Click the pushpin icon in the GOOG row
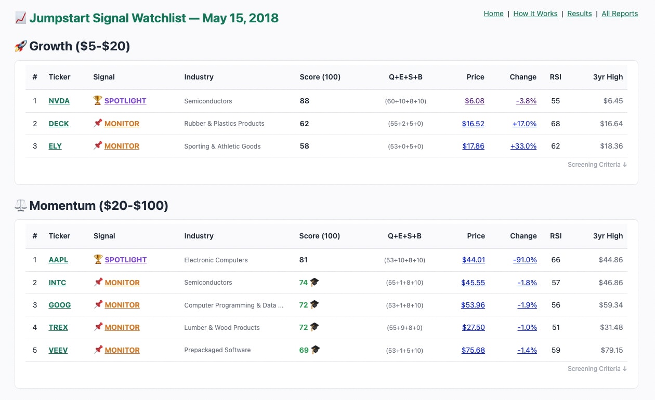 pos(98,304)
